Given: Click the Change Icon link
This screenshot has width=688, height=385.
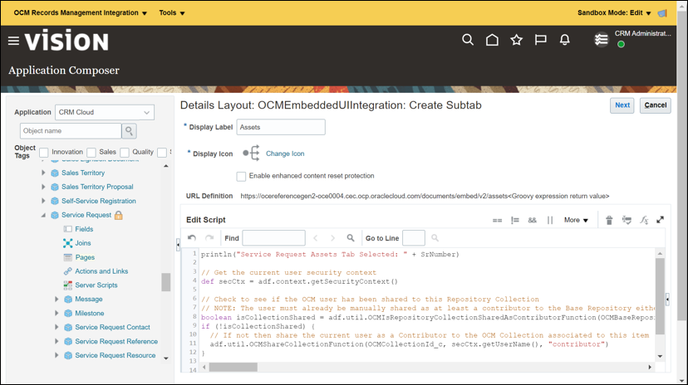Looking at the screenshot, I should (x=285, y=154).
